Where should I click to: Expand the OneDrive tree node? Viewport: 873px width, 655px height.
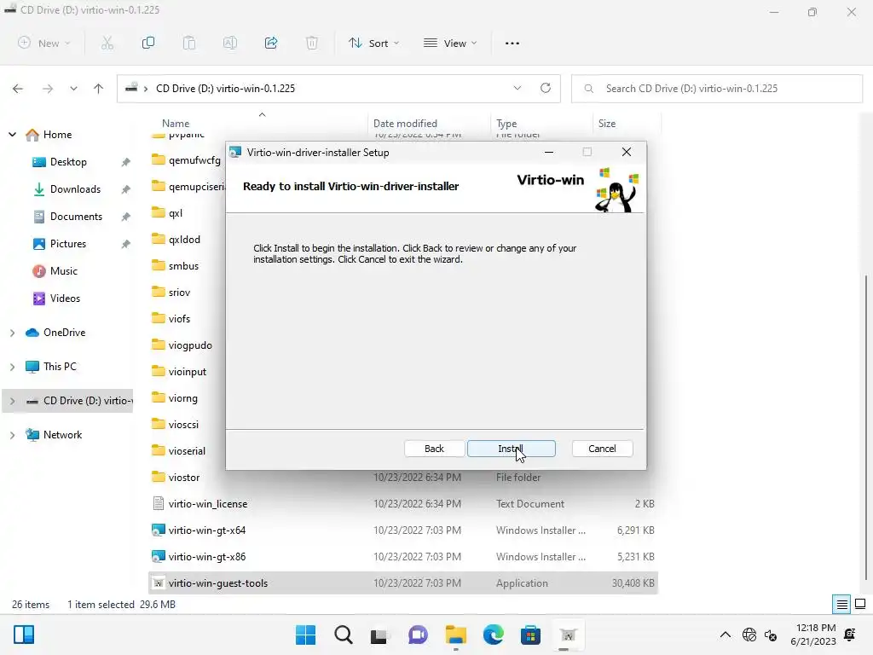click(12, 333)
